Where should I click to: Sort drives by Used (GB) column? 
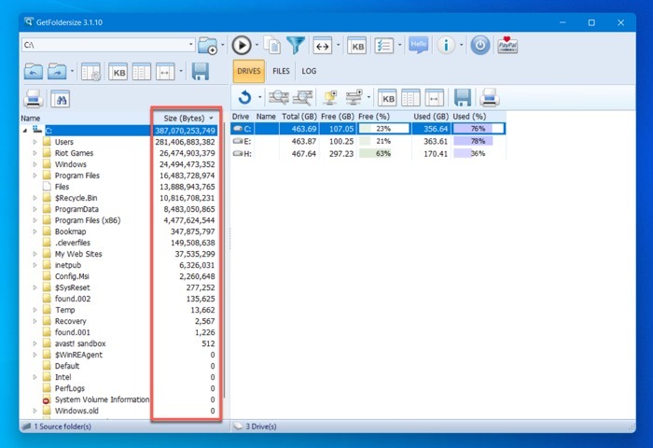point(431,117)
